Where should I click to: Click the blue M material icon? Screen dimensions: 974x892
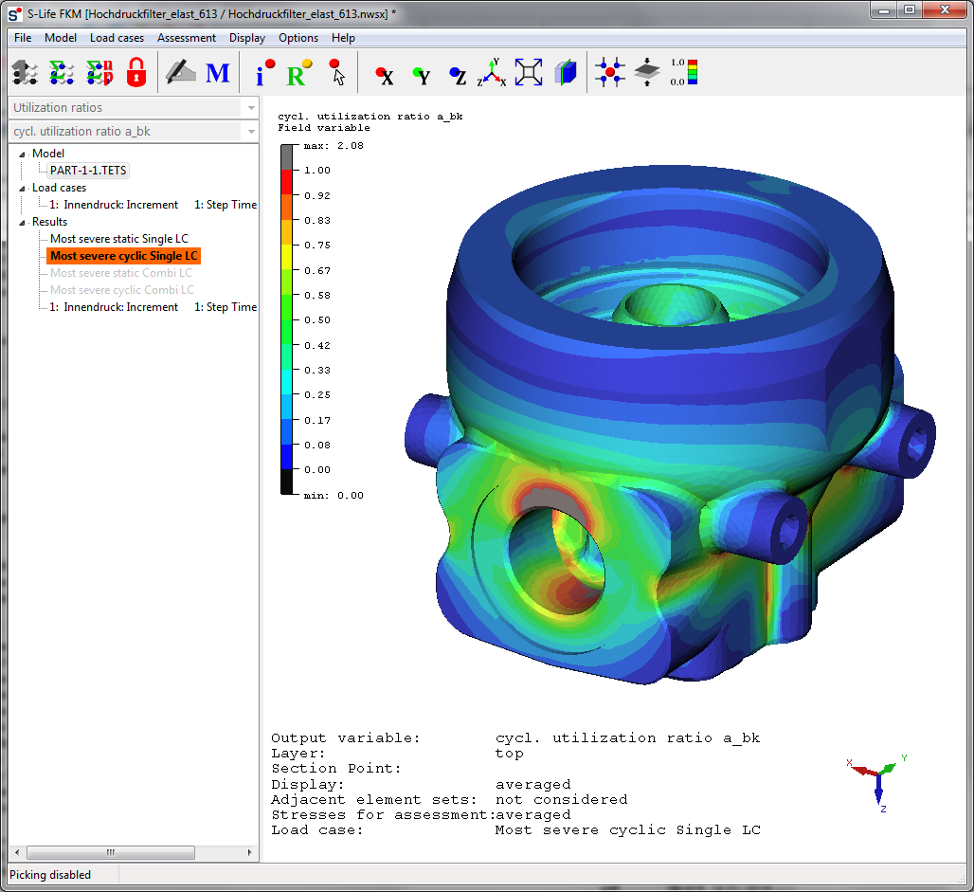click(218, 72)
